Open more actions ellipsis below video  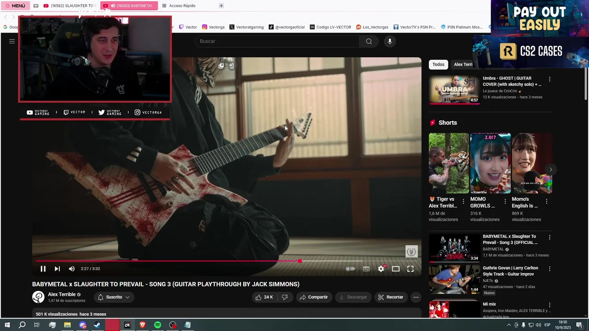tap(416, 297)
